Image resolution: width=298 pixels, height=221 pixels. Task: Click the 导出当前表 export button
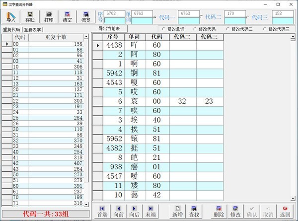[x=109, y=29]
